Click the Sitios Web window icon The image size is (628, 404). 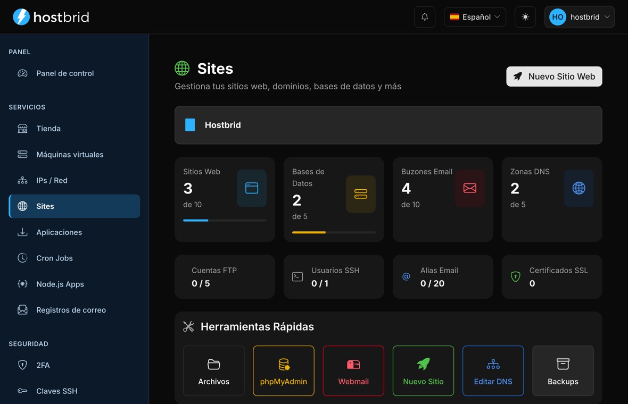(x=252, y=188)
